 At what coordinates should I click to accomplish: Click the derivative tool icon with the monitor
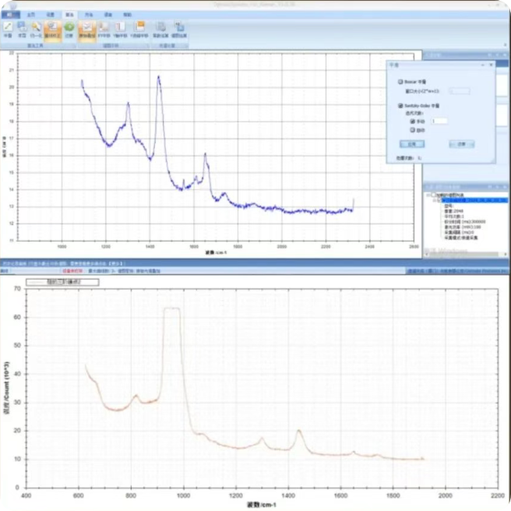pos(22,30)
